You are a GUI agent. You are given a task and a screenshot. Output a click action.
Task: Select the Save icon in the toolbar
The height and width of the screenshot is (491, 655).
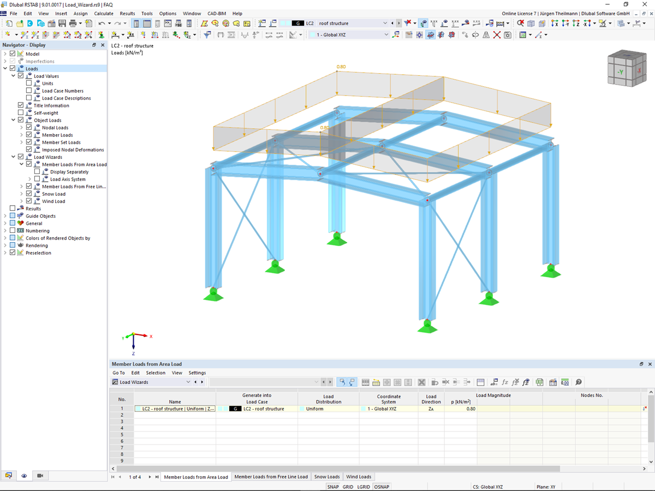[62, 23]
